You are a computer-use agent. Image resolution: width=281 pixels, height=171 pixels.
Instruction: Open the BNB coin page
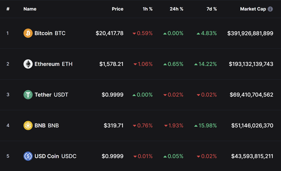(x=46, y=125)
